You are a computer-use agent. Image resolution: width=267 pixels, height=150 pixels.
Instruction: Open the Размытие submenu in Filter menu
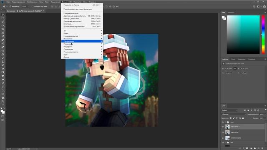tap(82, 44)
